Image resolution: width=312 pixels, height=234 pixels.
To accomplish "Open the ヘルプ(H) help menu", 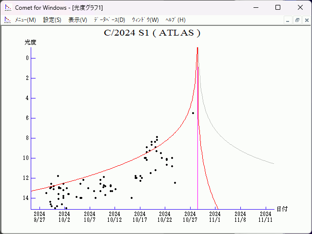I will [175, 20].
